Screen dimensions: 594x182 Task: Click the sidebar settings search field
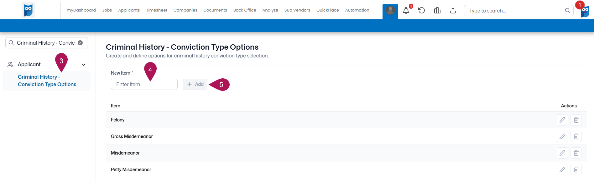click(x=47, y=43)
